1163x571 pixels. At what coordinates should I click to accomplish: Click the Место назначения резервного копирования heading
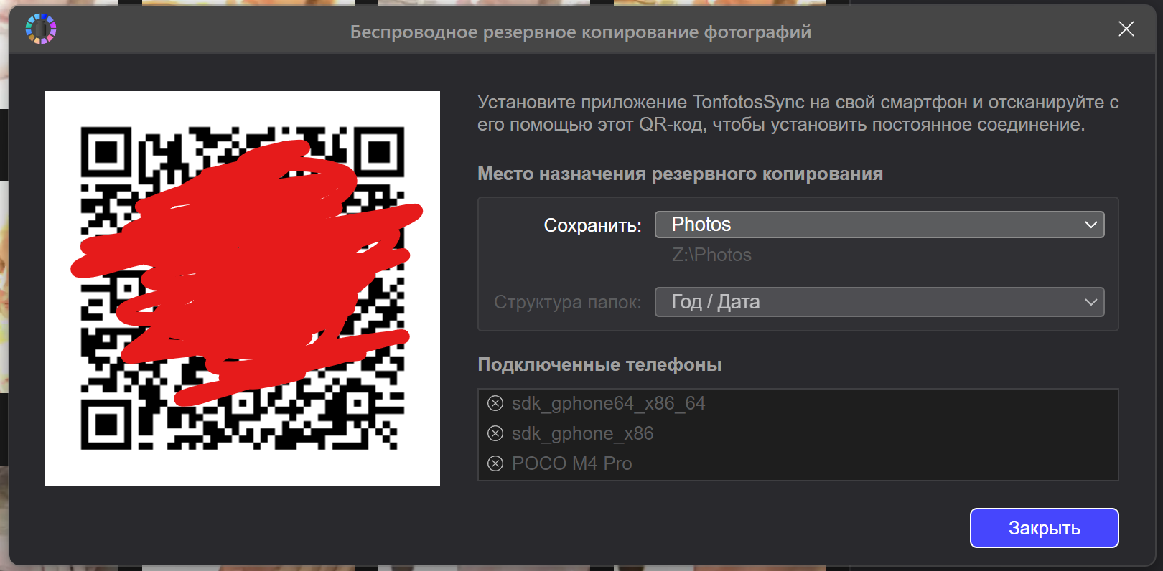pos(680,174)
